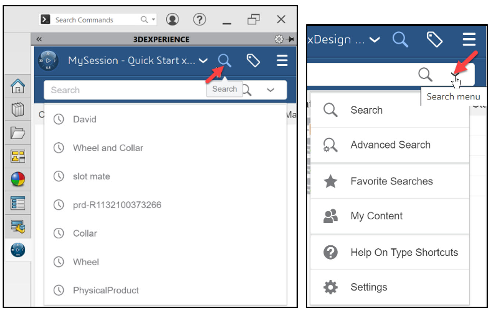The image size is (490, 310).
Task: Choose My Content in the search menu
Action: pos(376,216)
